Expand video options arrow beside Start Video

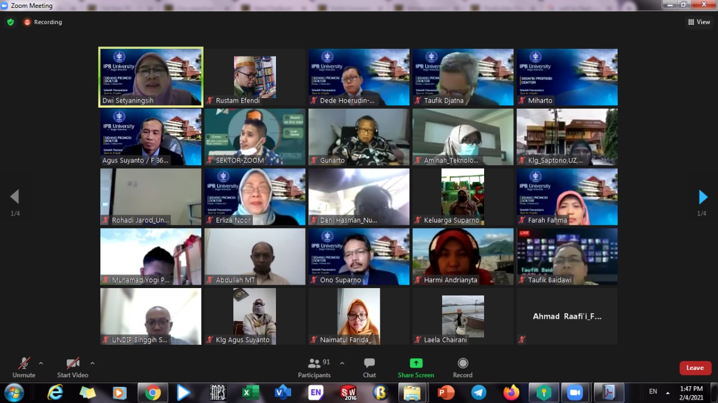tap(93, 363)
